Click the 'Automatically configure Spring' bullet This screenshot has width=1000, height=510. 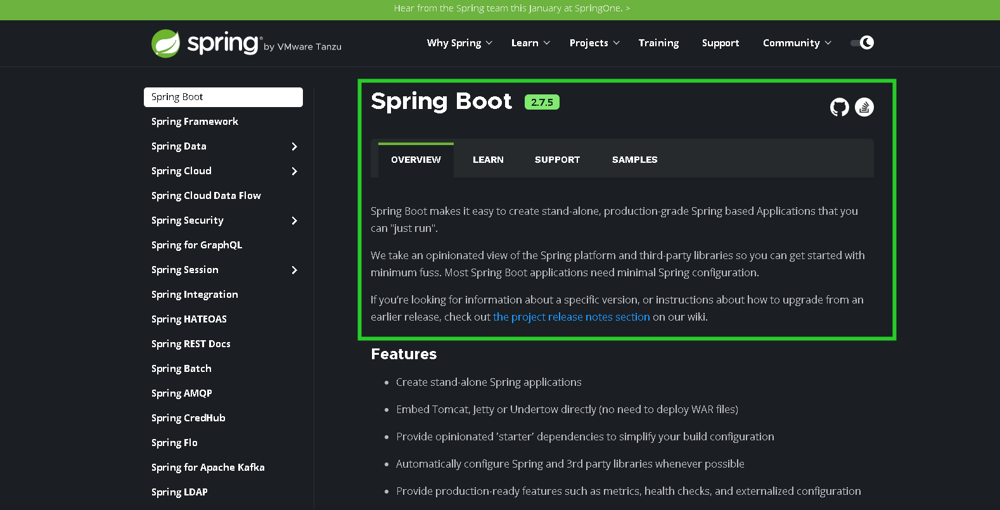[x=570, y=464]
